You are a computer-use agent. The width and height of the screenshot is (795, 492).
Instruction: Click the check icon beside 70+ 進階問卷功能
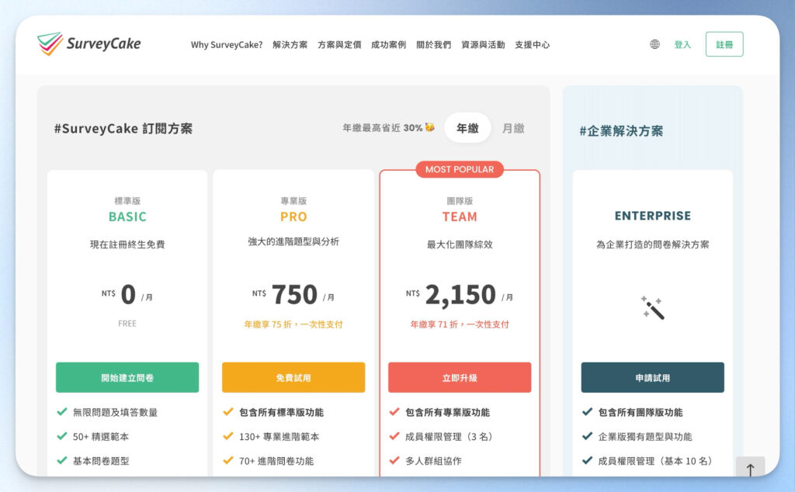coord(228,461)
